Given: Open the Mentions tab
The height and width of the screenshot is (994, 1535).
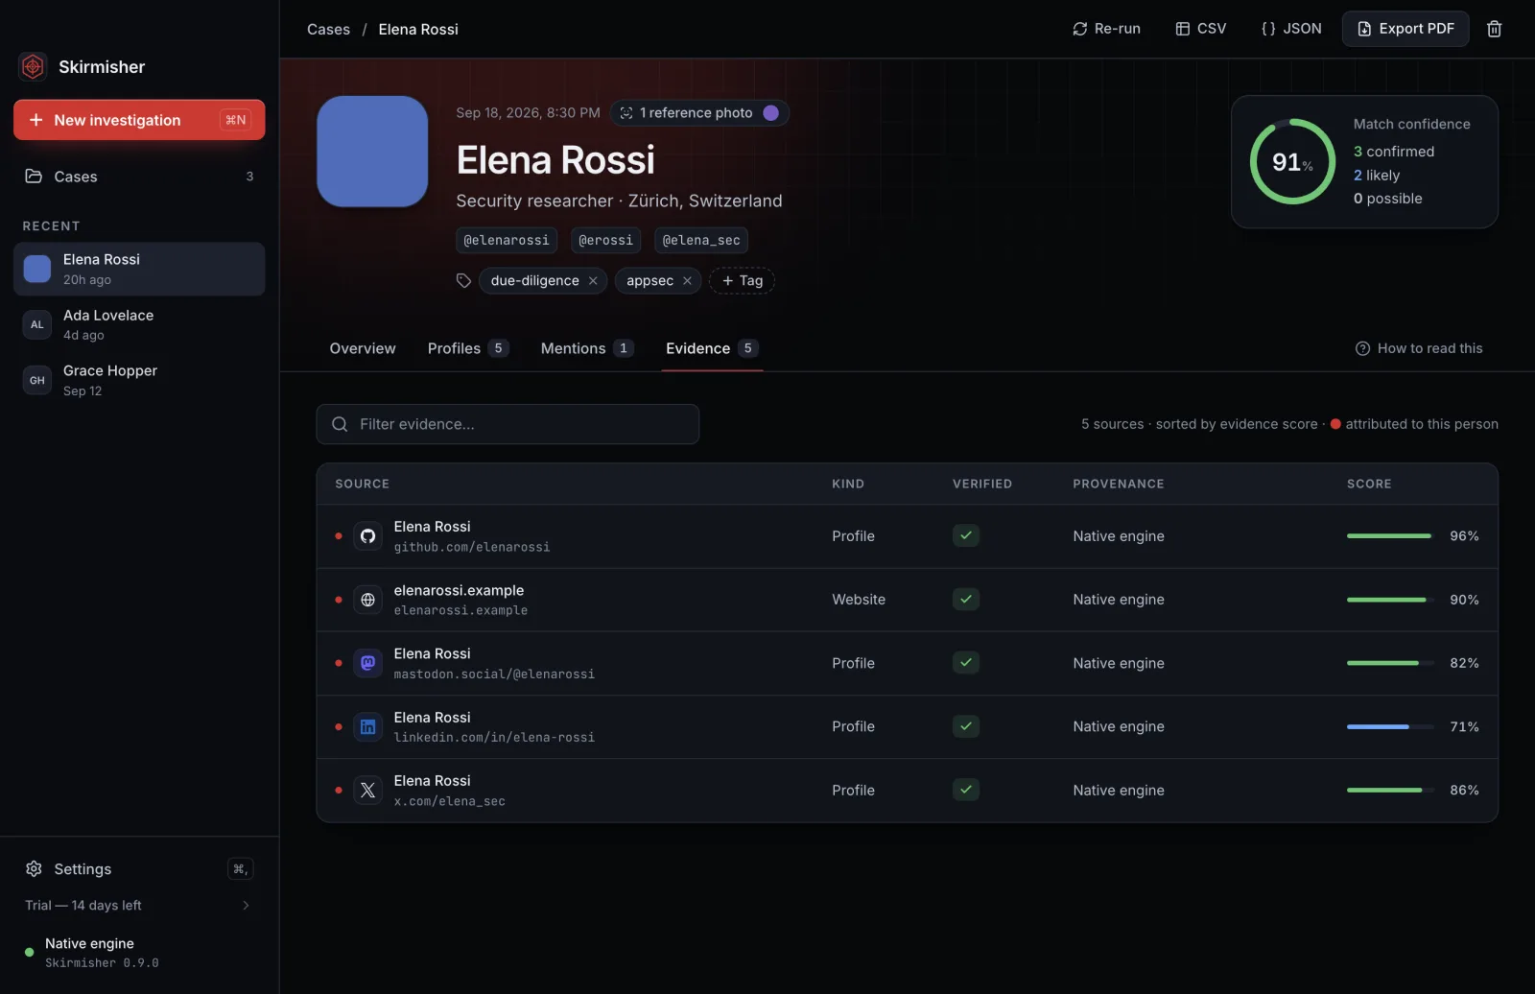Looking at the screenshot, I should (x=587, y=348).
